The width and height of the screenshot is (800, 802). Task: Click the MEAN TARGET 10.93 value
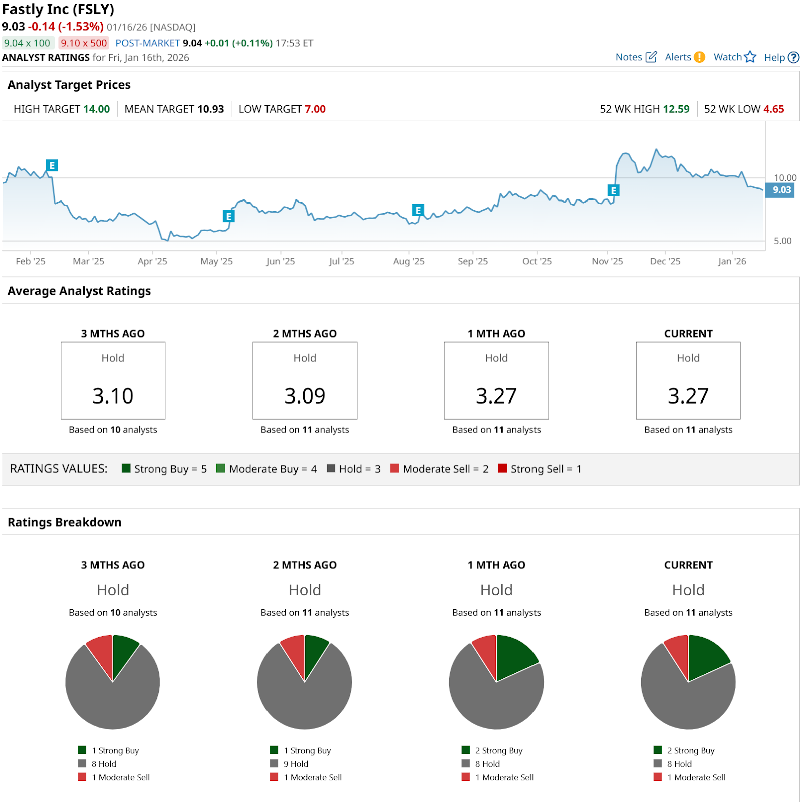211,109
